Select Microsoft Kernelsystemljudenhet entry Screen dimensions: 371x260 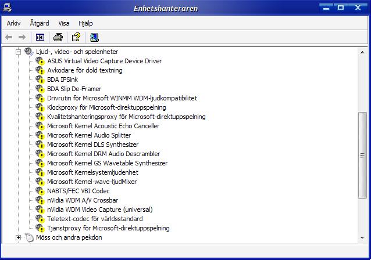point(92,172)
